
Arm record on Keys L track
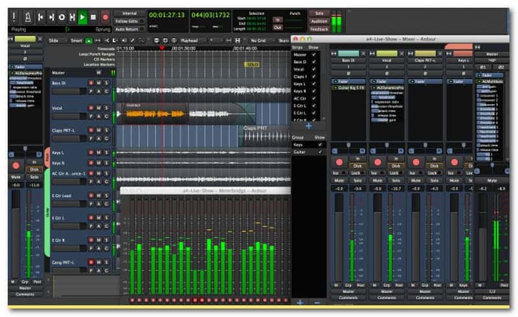91,153
